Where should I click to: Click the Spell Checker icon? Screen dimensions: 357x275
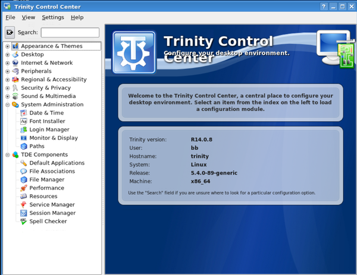coord(24,222)
